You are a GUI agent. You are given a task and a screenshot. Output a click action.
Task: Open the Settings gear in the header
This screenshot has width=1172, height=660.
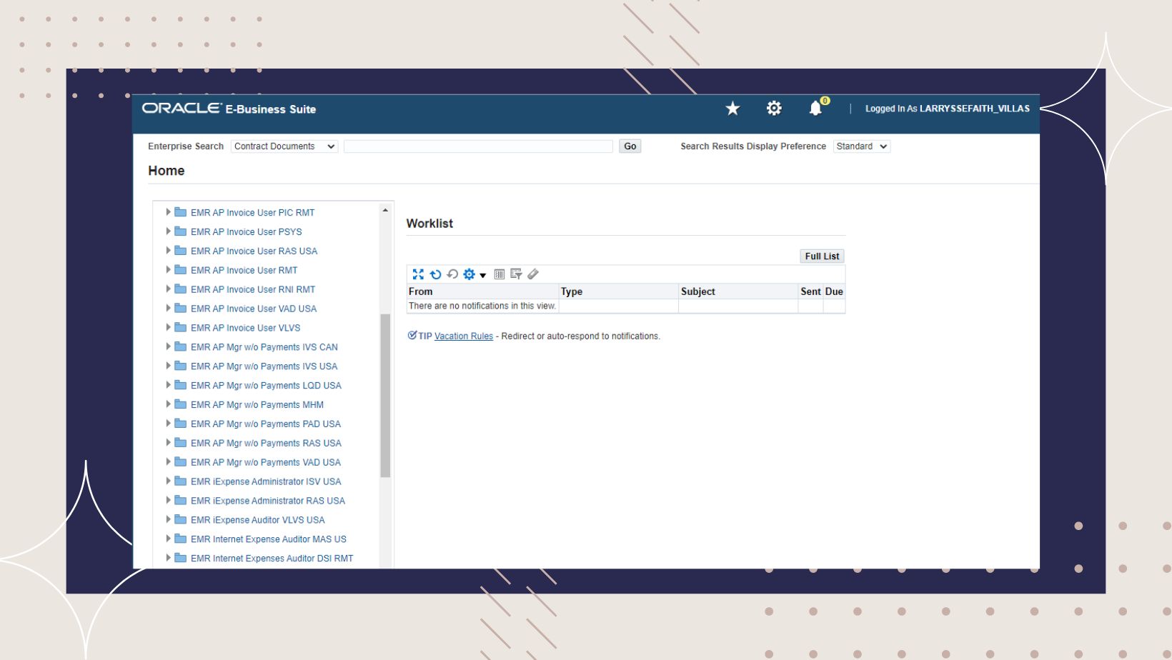[x=774, y=109]
